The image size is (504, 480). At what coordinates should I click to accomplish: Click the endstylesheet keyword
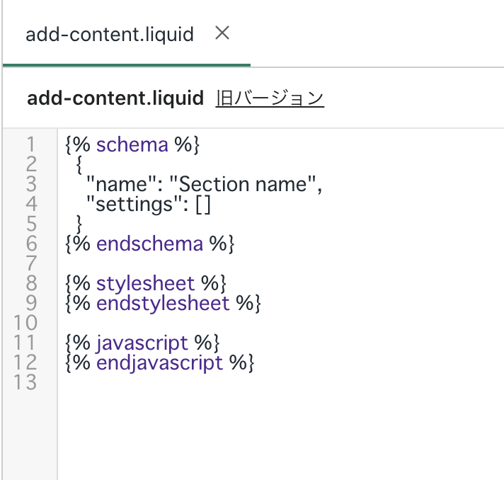[163, 304]
